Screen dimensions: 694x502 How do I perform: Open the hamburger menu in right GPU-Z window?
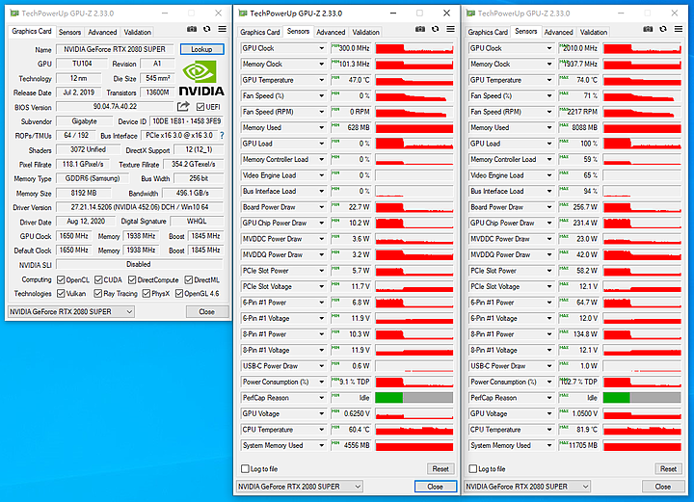(679, 29)
